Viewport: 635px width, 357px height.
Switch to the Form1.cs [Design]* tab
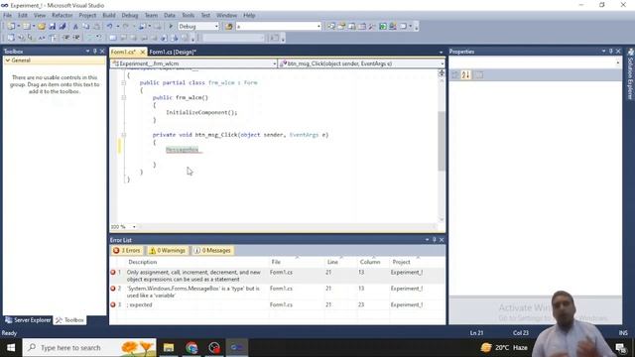(173, 53)
